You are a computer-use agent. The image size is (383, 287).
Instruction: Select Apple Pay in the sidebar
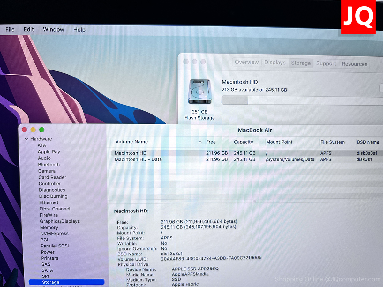[x=49, y=152]
